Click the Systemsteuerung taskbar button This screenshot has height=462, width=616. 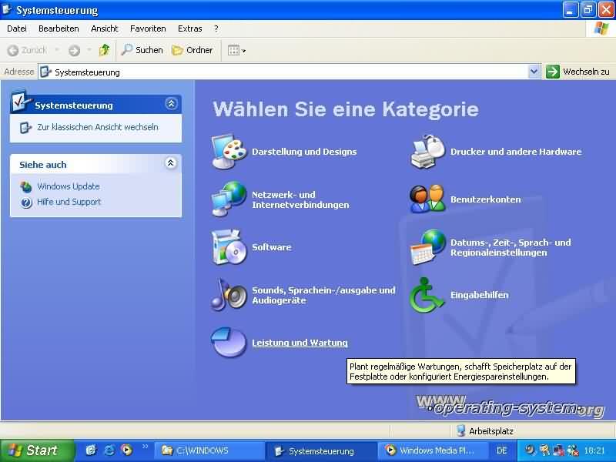(321, 451)
